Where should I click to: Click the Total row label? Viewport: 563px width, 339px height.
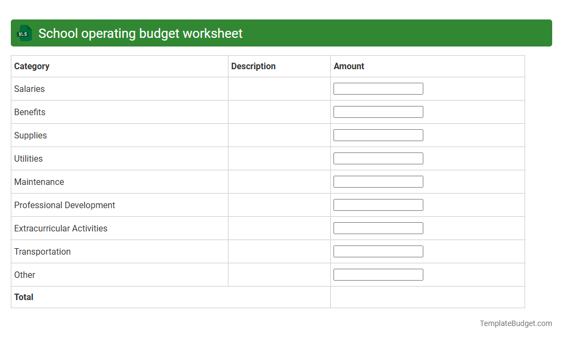click(x=24, y=297)
